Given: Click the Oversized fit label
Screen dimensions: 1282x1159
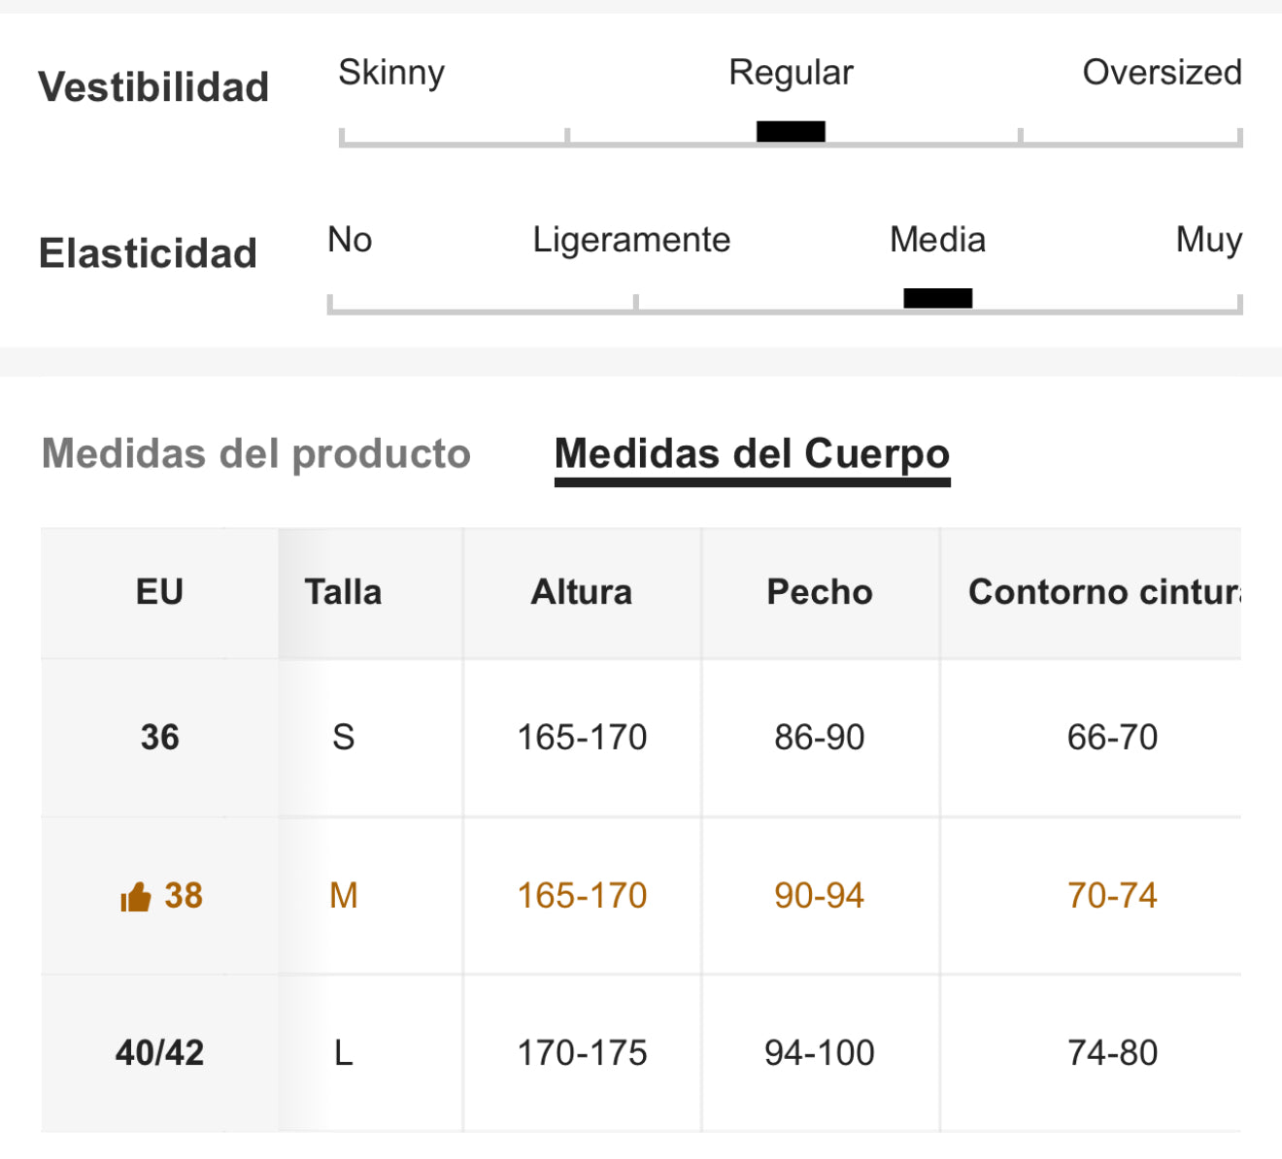Looking at the screenshot, I should 1163,73.
